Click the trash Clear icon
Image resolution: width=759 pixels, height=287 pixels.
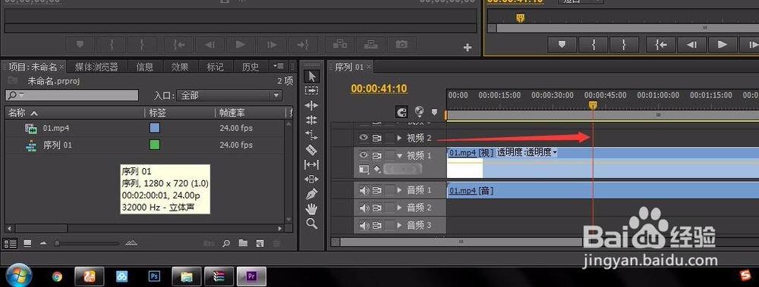(277, 243)
